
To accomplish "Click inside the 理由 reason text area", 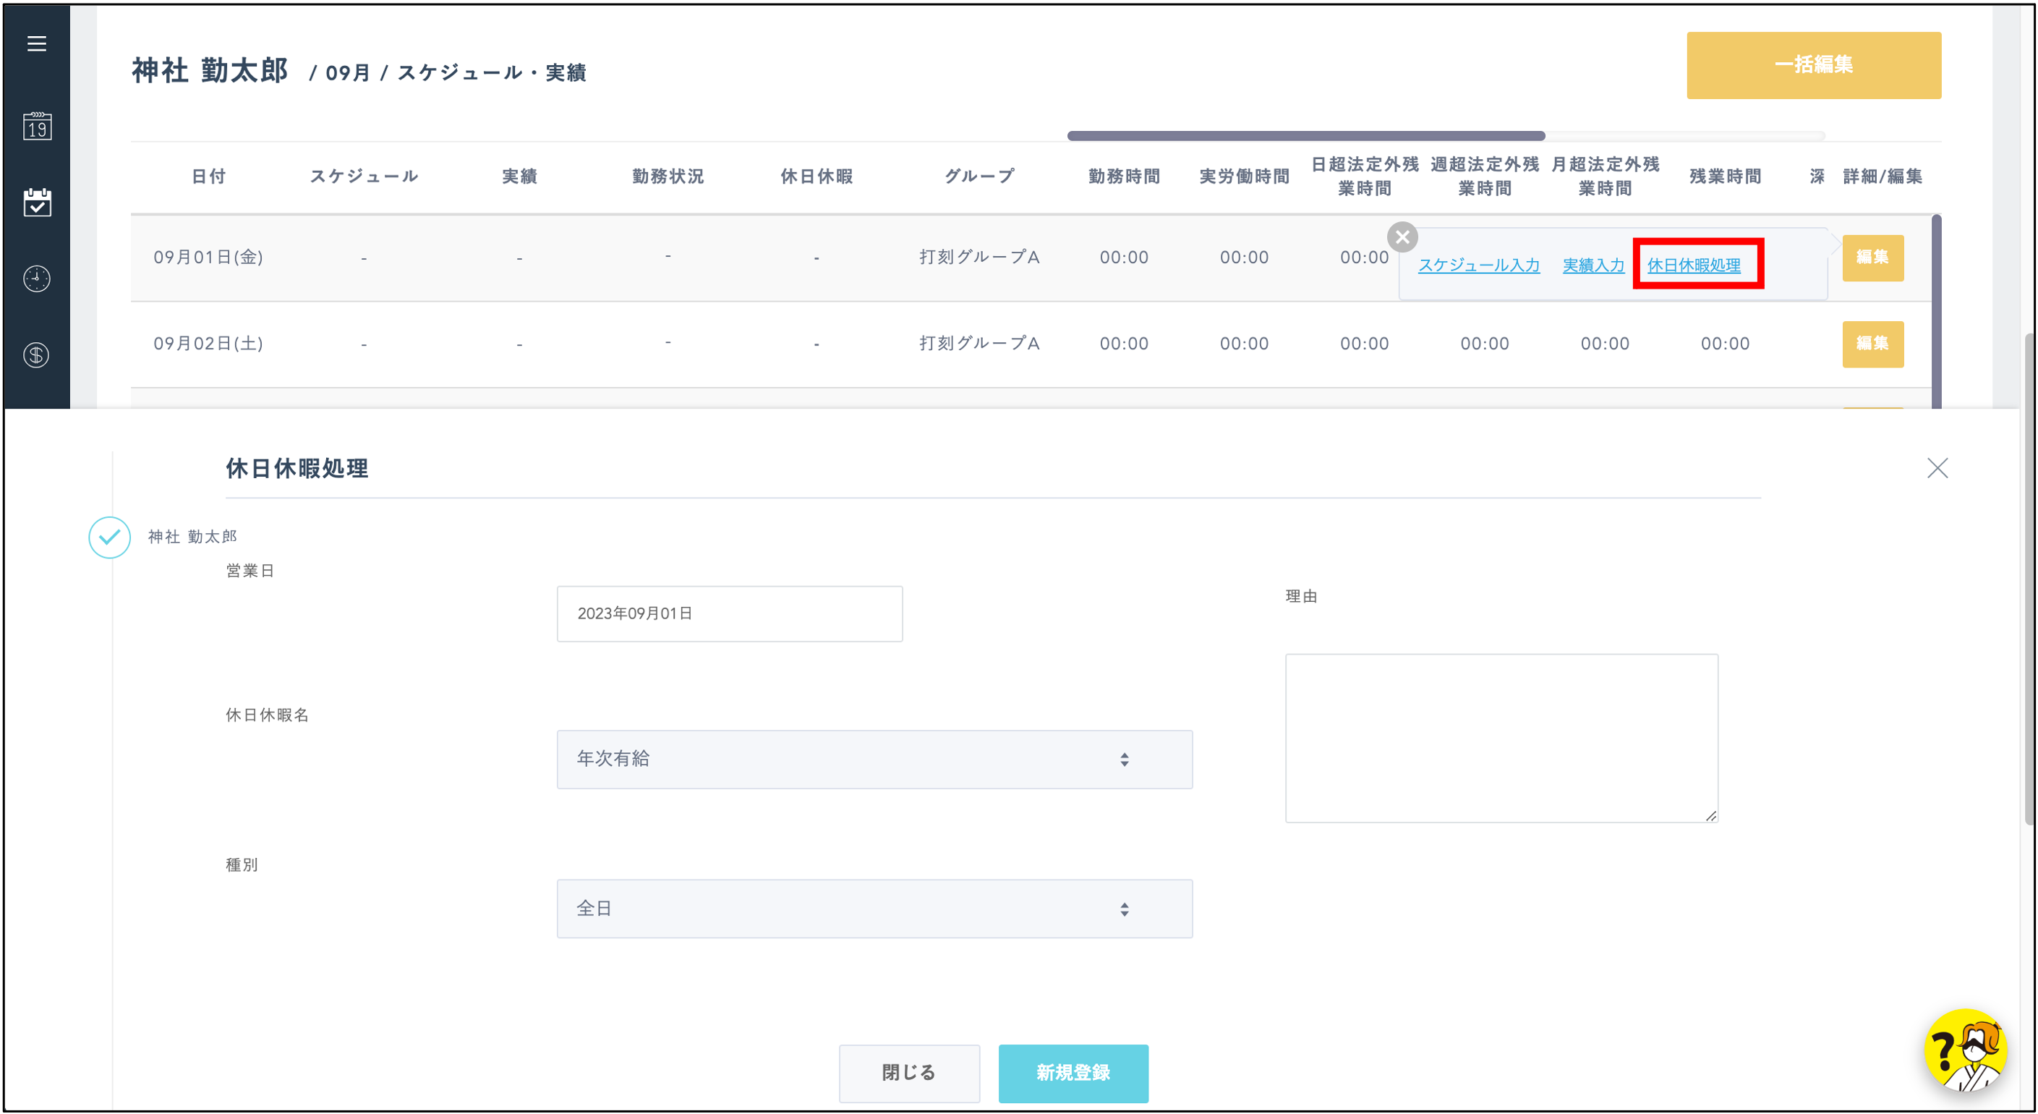I will (x=1501, y=736).
